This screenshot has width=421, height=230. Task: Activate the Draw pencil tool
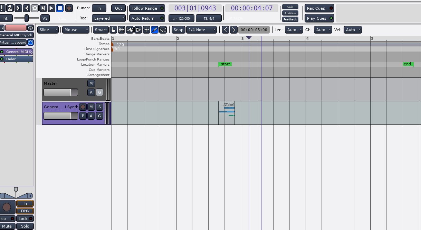click(x=155, y=30)
